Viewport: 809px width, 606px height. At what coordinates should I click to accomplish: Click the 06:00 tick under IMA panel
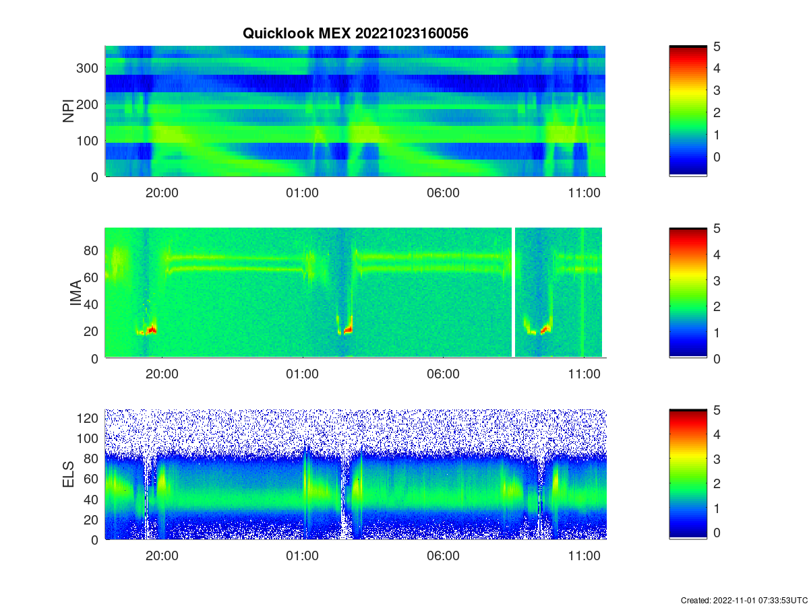coord(444,374)
